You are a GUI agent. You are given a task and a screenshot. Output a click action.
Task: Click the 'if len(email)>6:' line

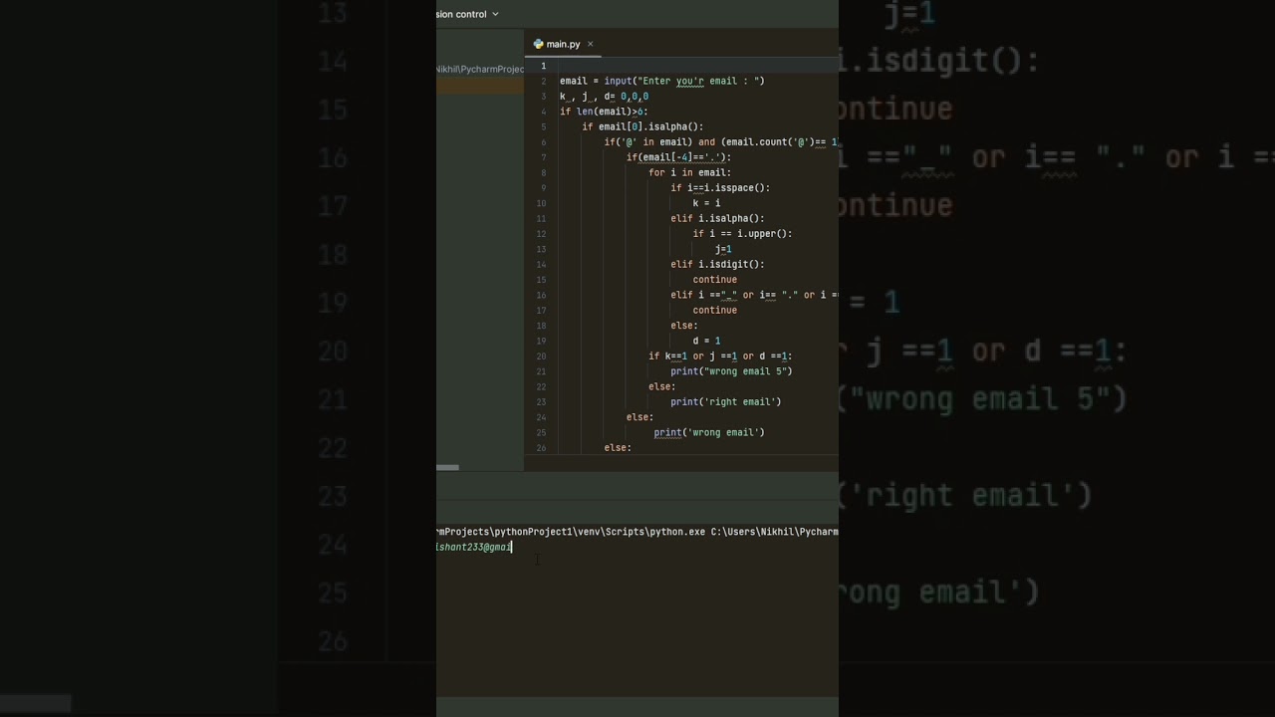pyautogui.click(x=604, y=112)
